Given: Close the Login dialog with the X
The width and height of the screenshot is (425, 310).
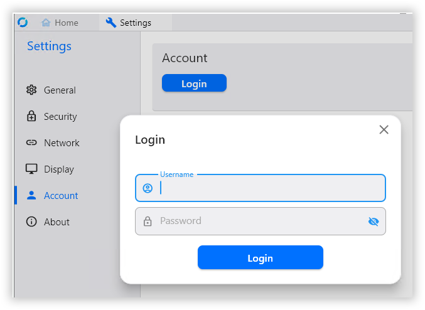Looking at the screenshot, I should (384, 130).
